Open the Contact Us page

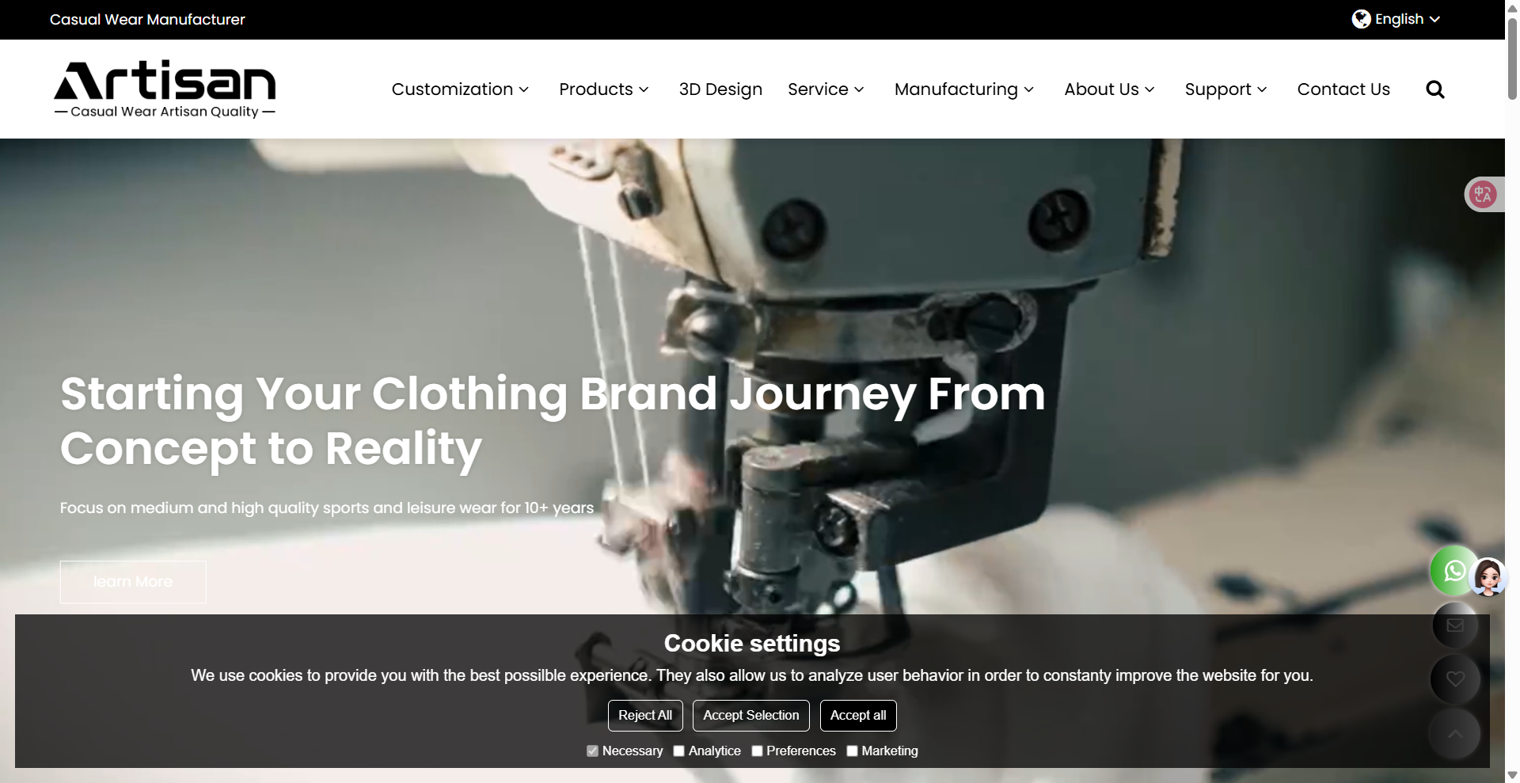[1343, 89]
